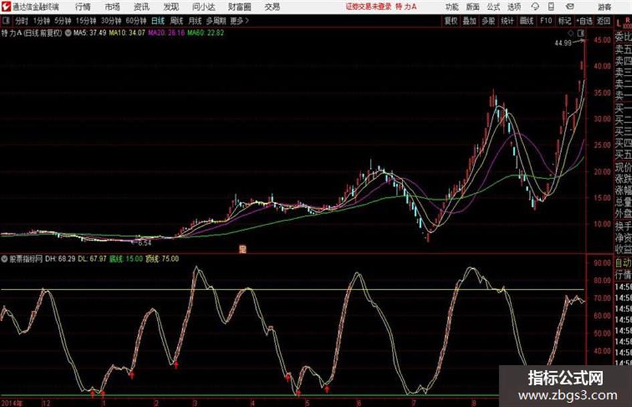This screenshot has width=632, height=407.
Task: Select the 多周期 multi-period tab
Action: 216,21
